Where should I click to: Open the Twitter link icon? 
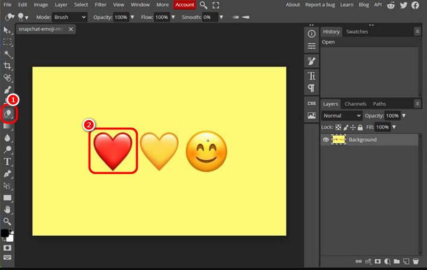point(403,5)
